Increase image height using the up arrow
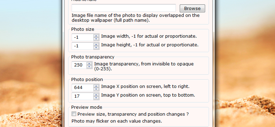275x127 pixels. pos(96,45)
